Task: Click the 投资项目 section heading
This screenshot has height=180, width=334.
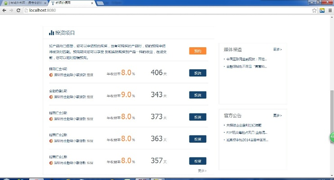Action: pyautogui.click(x=65, y=33)
